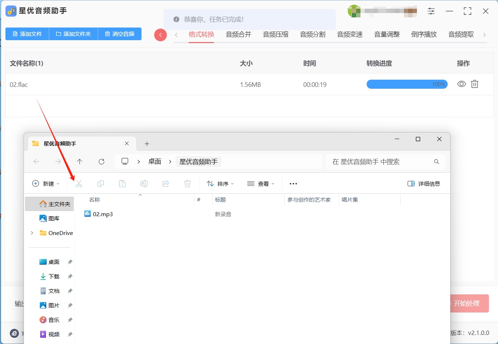498x344 pixels.
Task: Close the 星优音频助手 Explorer tab
Action: point(127,143)
